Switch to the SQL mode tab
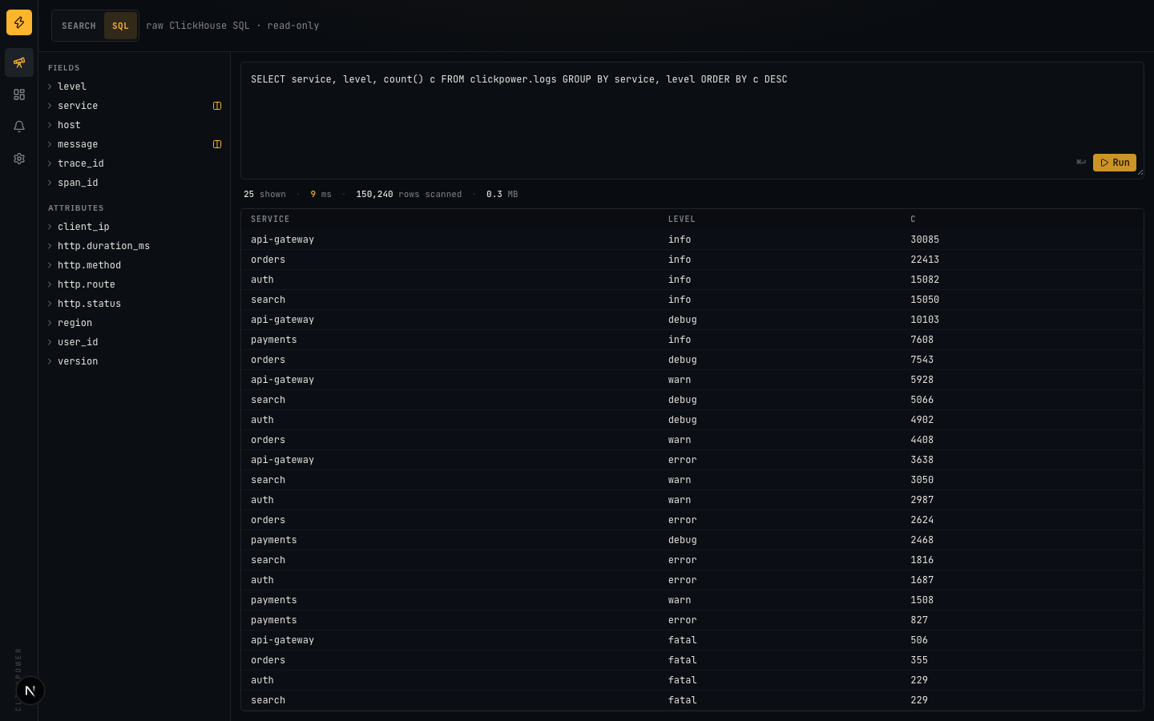 [x=120, y=26]
